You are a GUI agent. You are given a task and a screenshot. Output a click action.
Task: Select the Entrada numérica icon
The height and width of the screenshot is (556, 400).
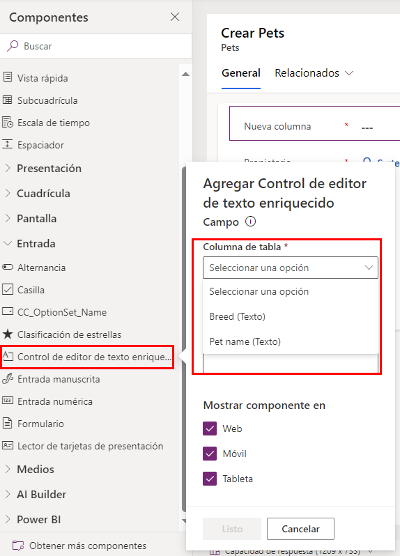(8, 401)
